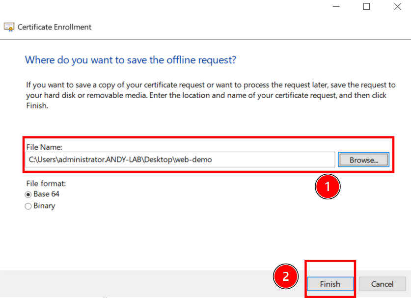Image resolution: width=411 pixels, height=298 pixels.
Task: Click the red step 1 annotation circle
Action: click(327, 187)
